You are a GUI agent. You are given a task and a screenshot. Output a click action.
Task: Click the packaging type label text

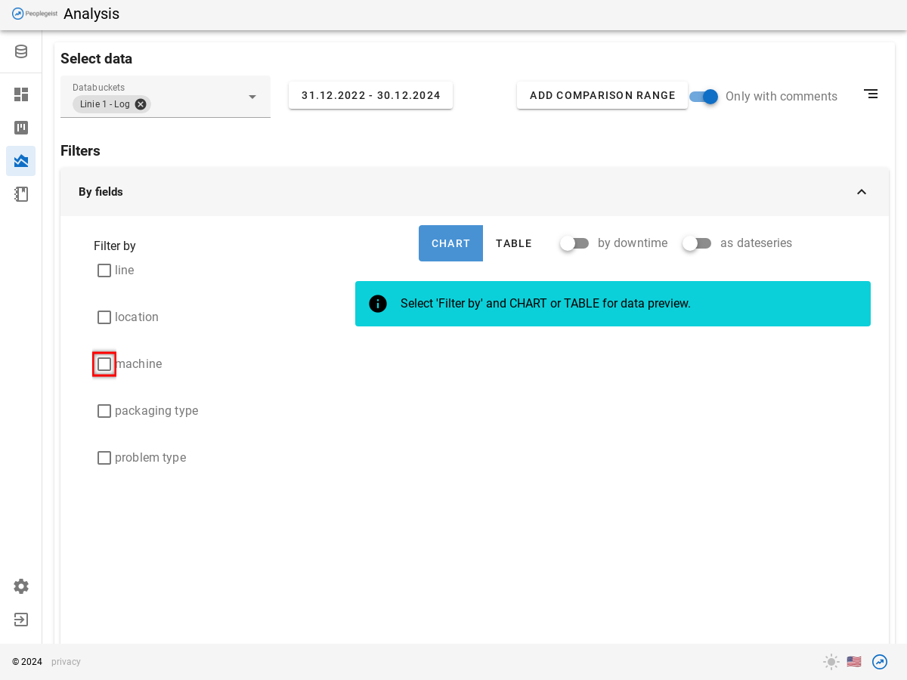(x=156, y=411)
